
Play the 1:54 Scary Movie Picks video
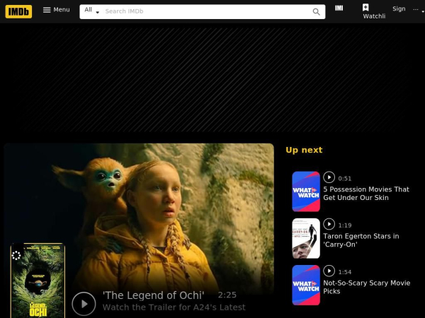[x=329, y=271]
